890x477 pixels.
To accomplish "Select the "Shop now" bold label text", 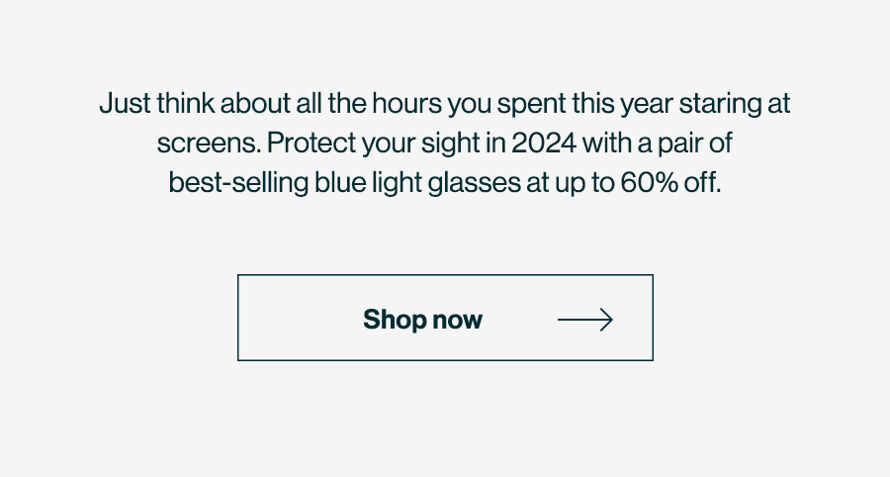I will pos(423,319).
